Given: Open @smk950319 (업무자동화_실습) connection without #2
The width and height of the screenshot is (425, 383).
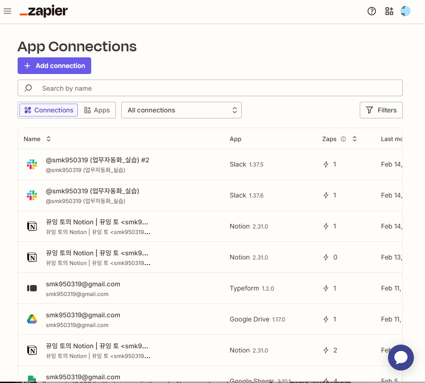Looking at the screenshot, I should pos(93,191).
